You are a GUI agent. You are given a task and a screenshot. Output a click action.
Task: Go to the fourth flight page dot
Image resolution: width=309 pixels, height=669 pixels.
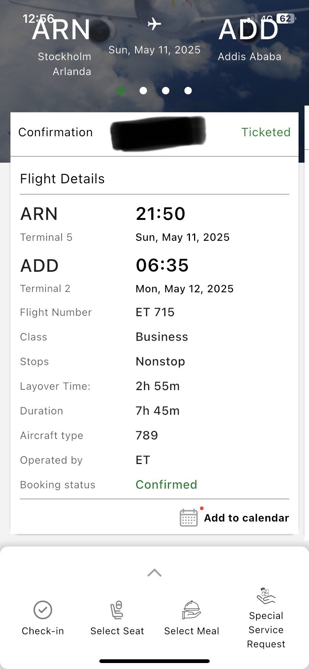pyautogui.click(x=188, y=91)
